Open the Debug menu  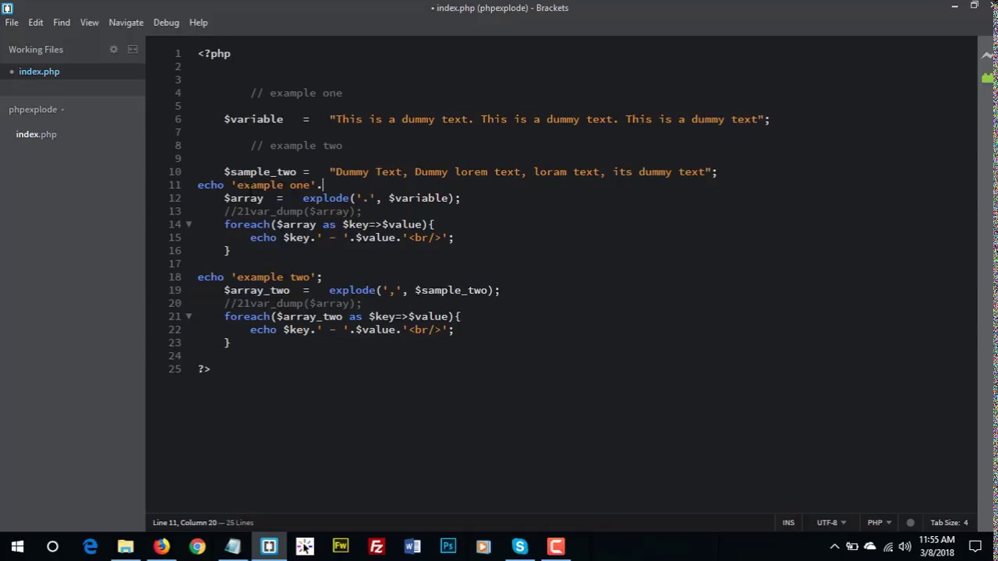click(x=166, y=23)
